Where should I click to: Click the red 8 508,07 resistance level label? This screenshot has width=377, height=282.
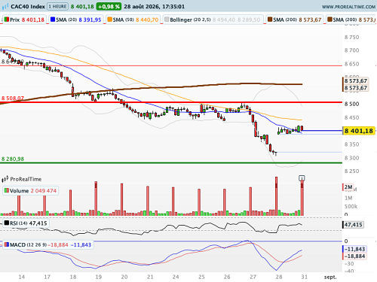(x=13, y=98)
